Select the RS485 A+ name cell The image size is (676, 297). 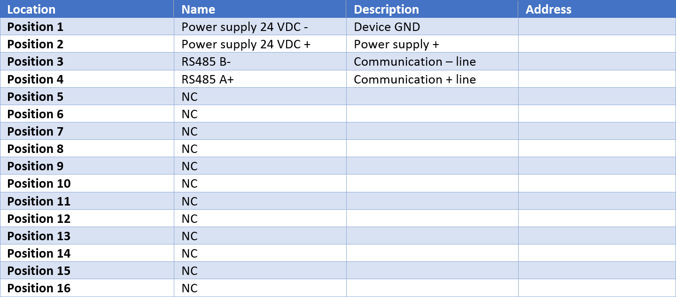(260, 79)
